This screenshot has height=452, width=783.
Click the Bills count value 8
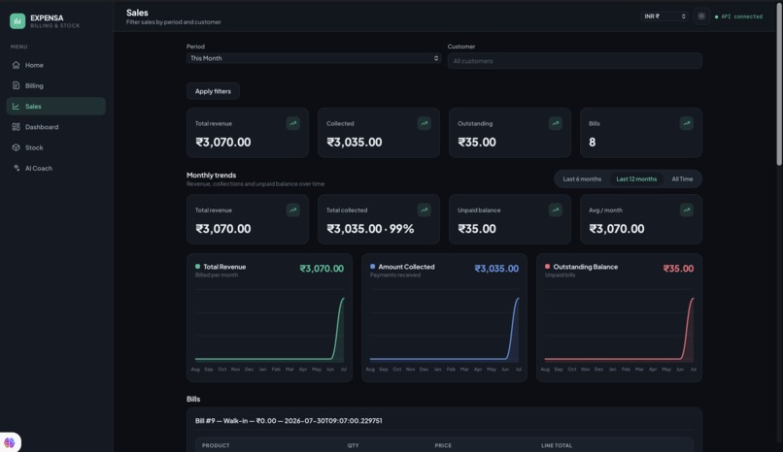[x=593, y=142]
